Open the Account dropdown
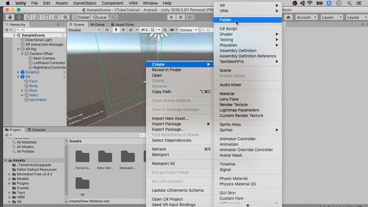 (x=306, y=17)
